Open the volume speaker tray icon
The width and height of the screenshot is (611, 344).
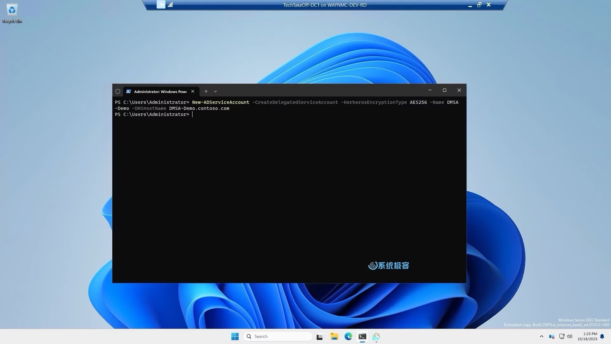pyautogui.click(x=570, y=336)
